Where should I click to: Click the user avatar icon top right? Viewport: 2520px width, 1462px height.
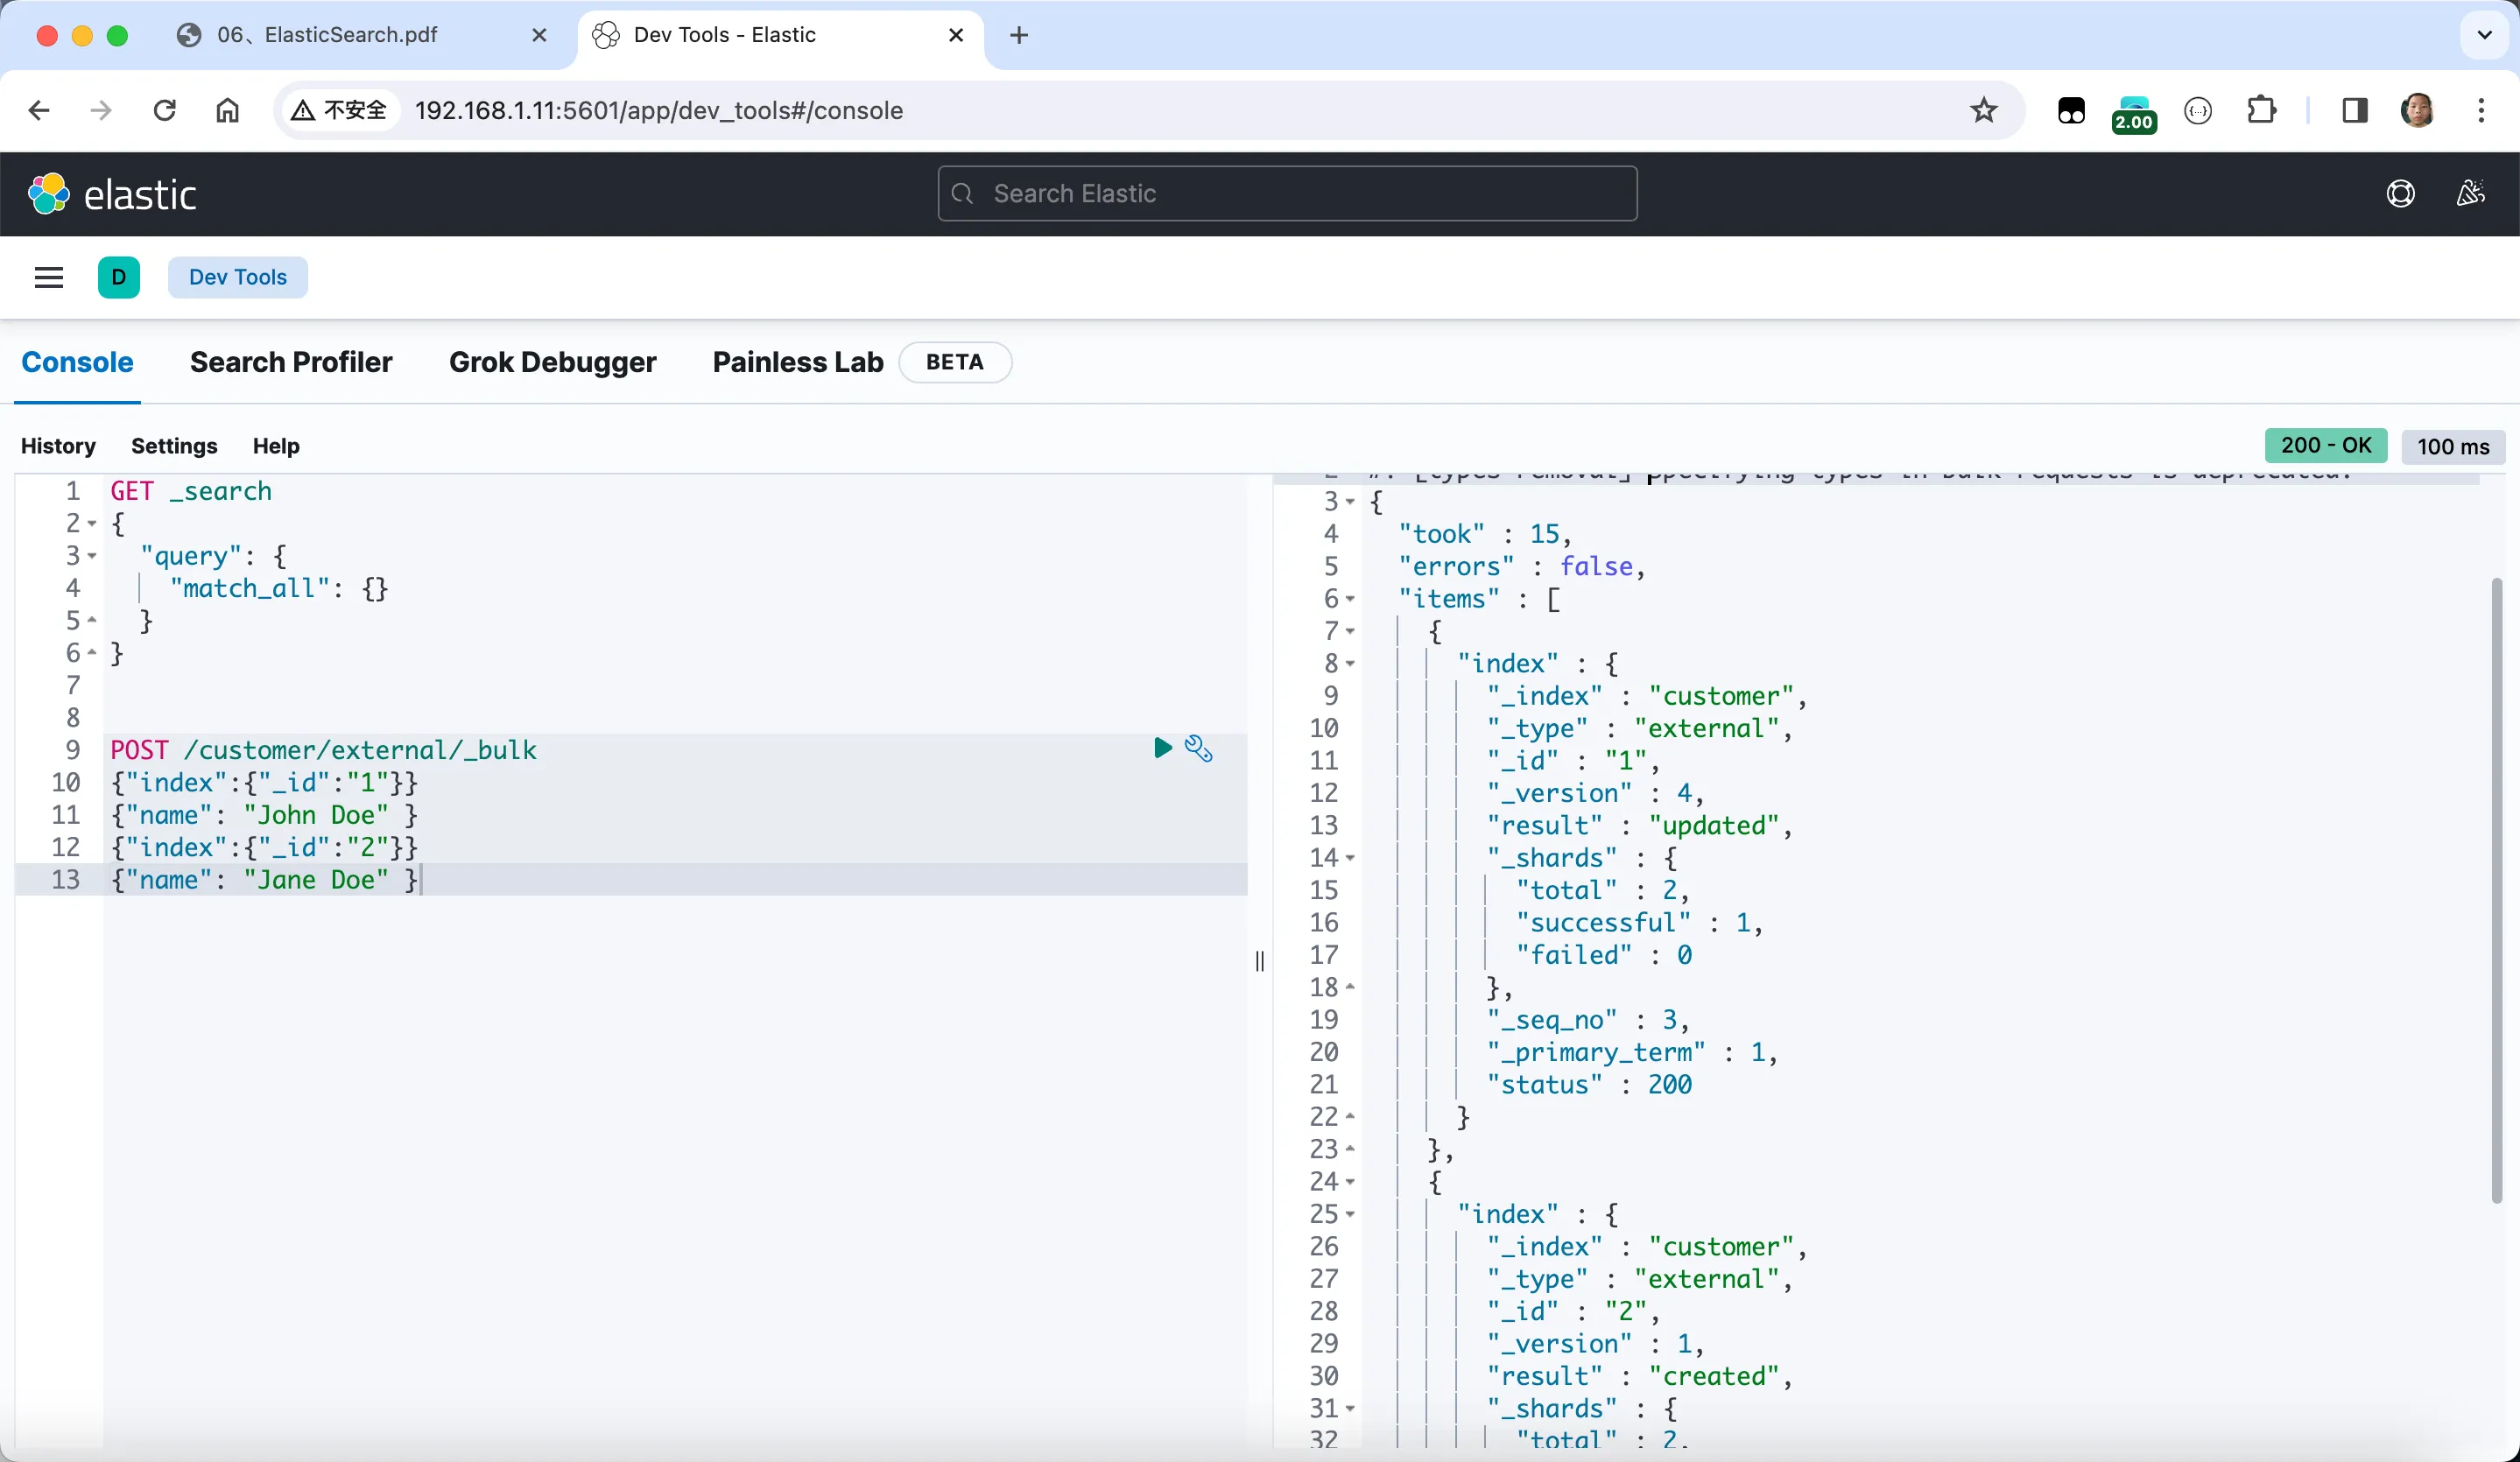click(x=2419, y=109)
